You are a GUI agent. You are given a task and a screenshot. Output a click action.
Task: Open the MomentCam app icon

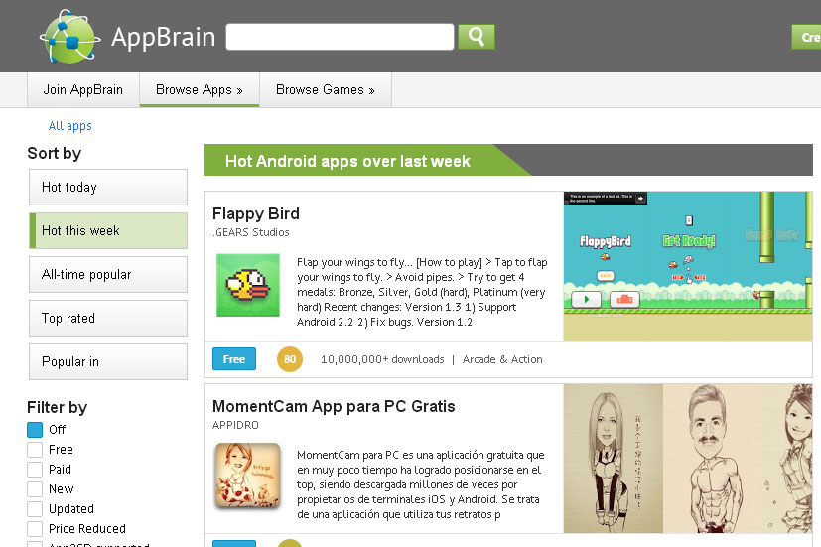[x=248, y=476]
